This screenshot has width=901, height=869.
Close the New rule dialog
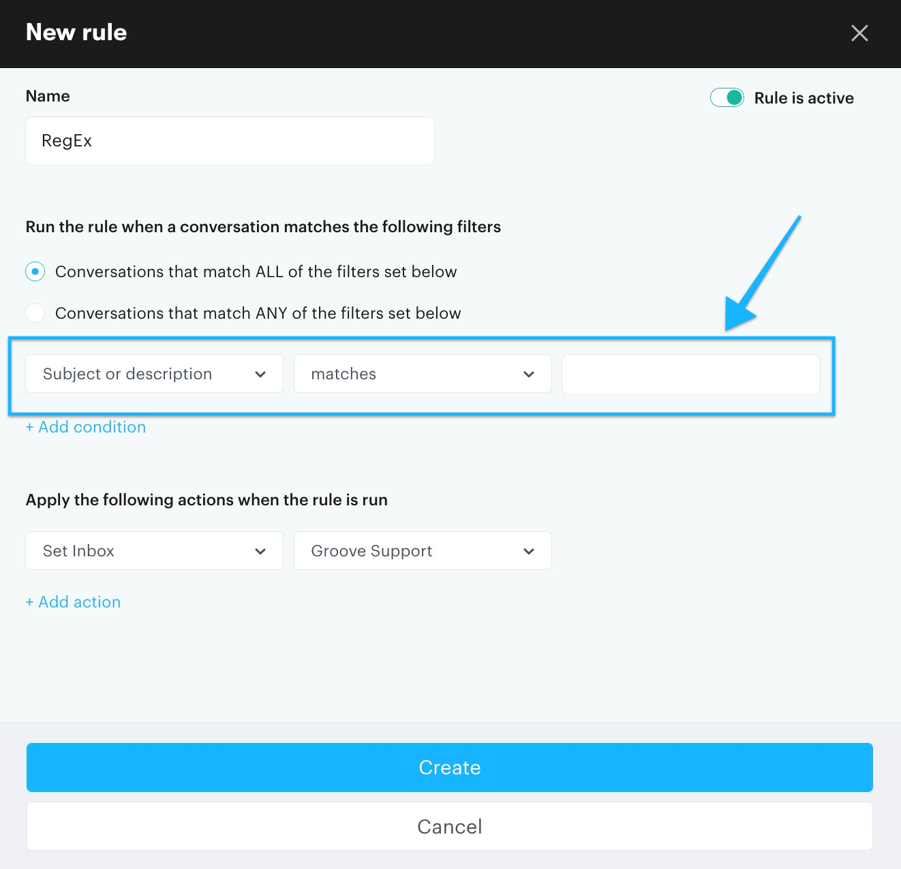(x=859, y=33)
